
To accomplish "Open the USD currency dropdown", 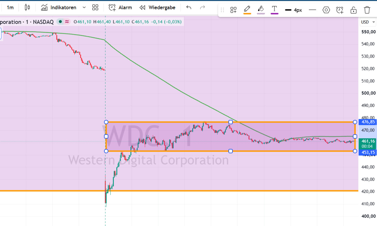I will [x=368, y=22].
